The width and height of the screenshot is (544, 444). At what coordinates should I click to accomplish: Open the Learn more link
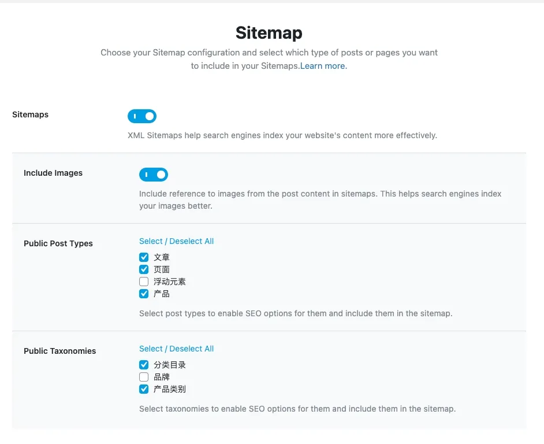[323, 66]
